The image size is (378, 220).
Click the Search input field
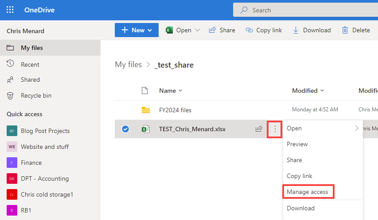pyautogui.click(x=305, y=10)
